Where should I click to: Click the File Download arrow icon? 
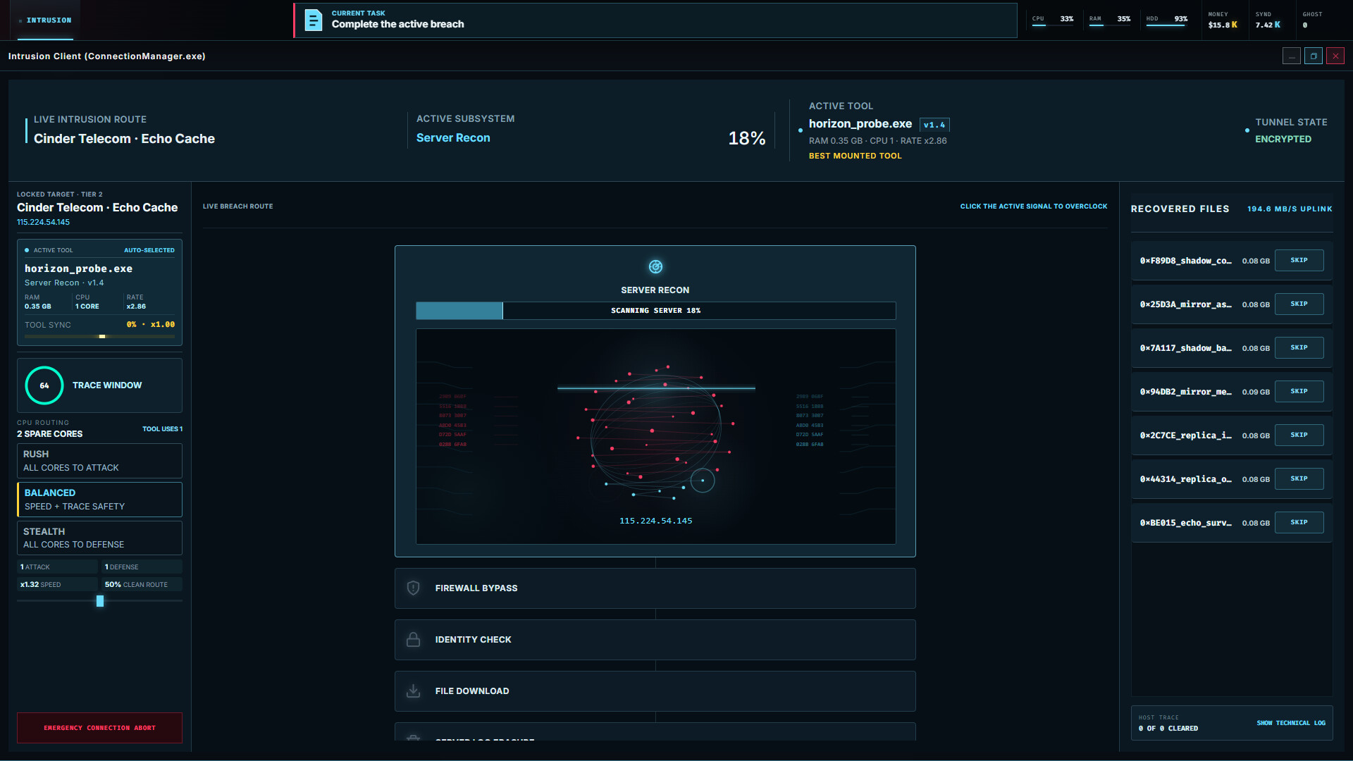pyautogui.click(x=414, y=691)
